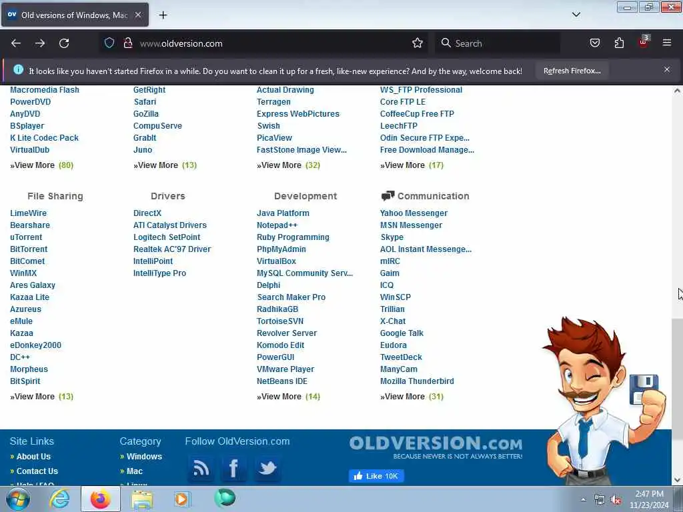Open the Pocket save icon
This screenshot has height=512, width=683.
594,43
